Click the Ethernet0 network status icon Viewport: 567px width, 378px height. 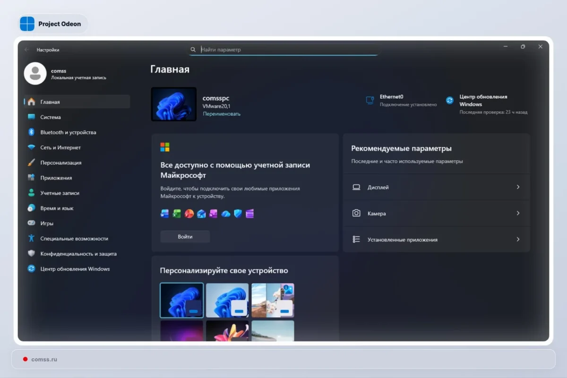coord(370,100)
